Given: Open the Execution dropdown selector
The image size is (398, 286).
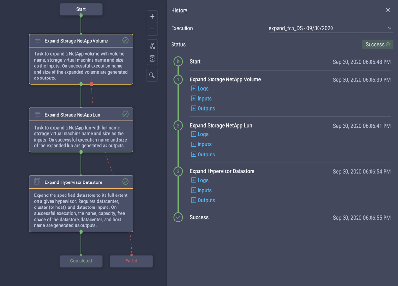Looking at the screenshot, I should 331,28.
